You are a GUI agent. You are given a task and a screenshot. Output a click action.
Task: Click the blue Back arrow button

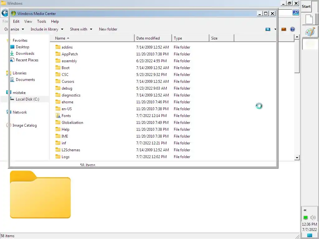[x=5, y=13]
